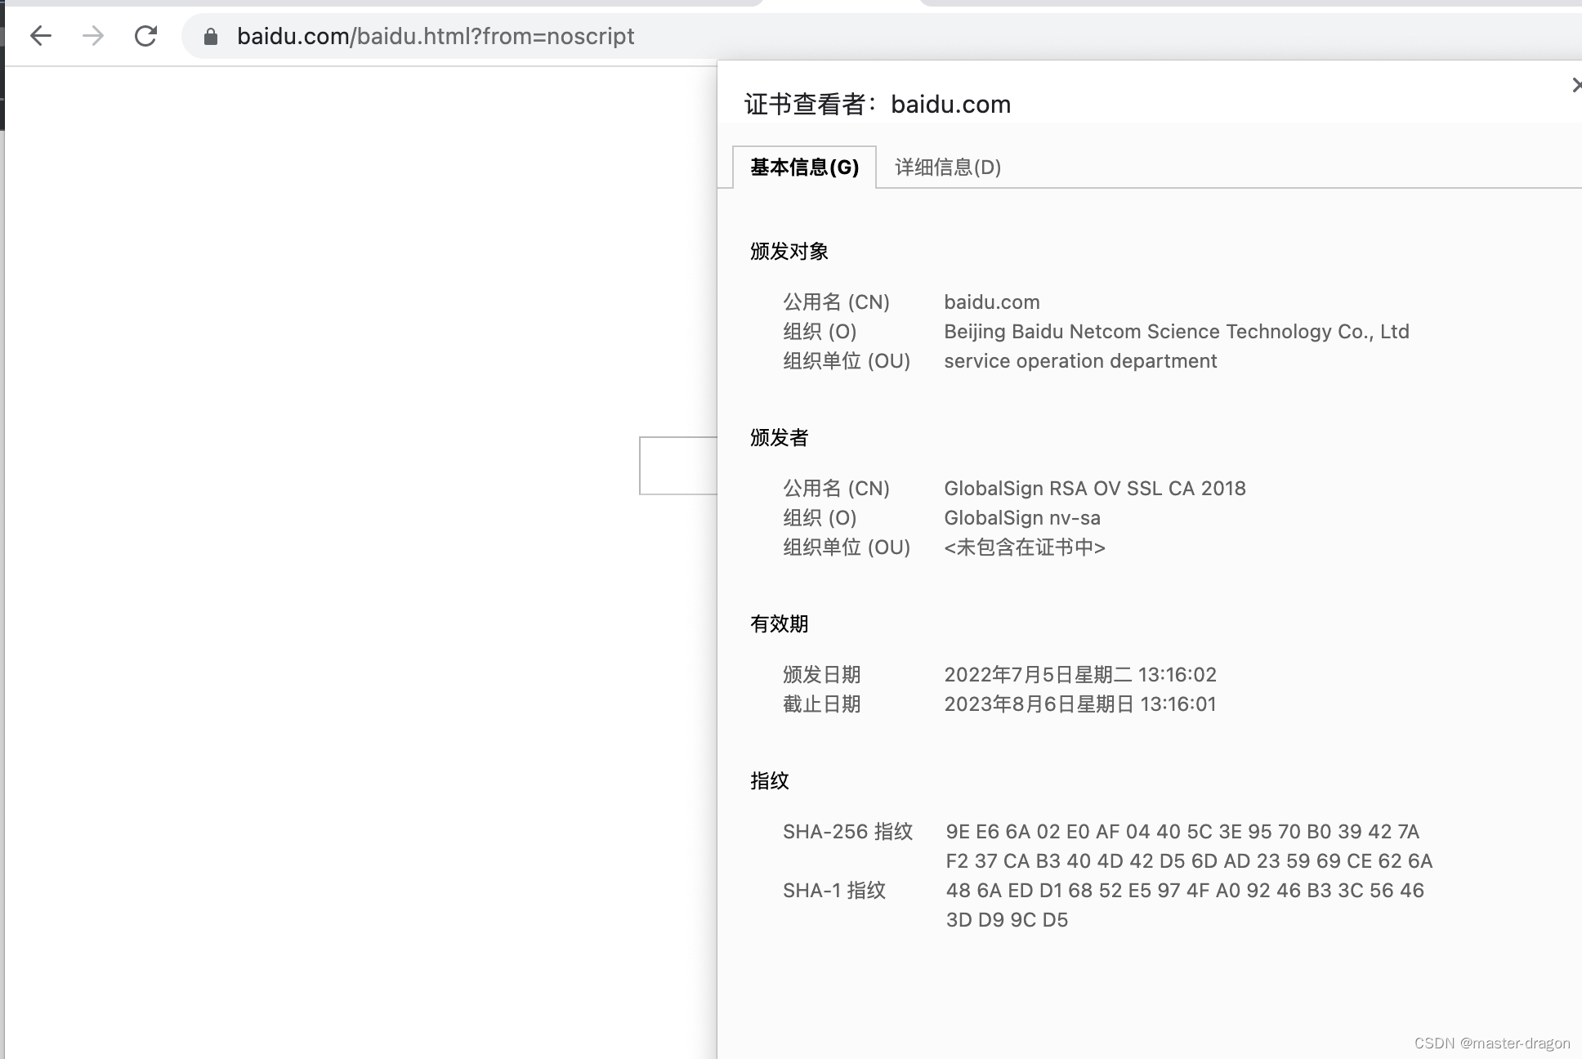
Task: Open site info via the lock icon
Action: (211, 36)
